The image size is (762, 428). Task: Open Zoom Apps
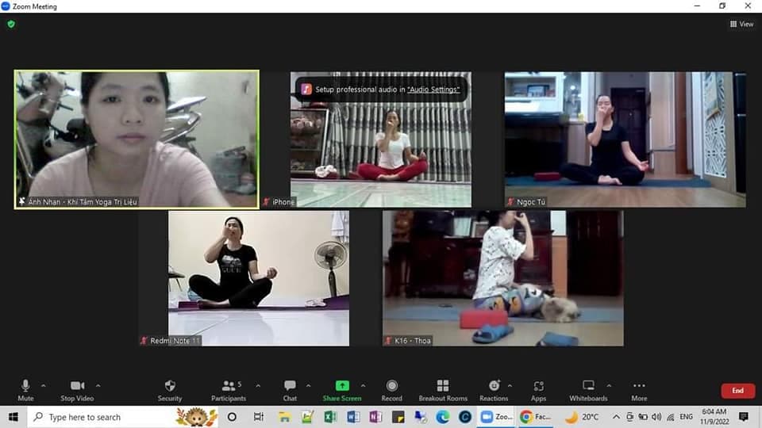click(538, 391)
